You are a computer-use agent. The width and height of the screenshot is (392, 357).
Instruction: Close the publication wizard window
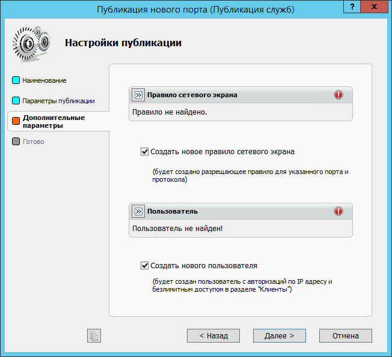[374, 7]
